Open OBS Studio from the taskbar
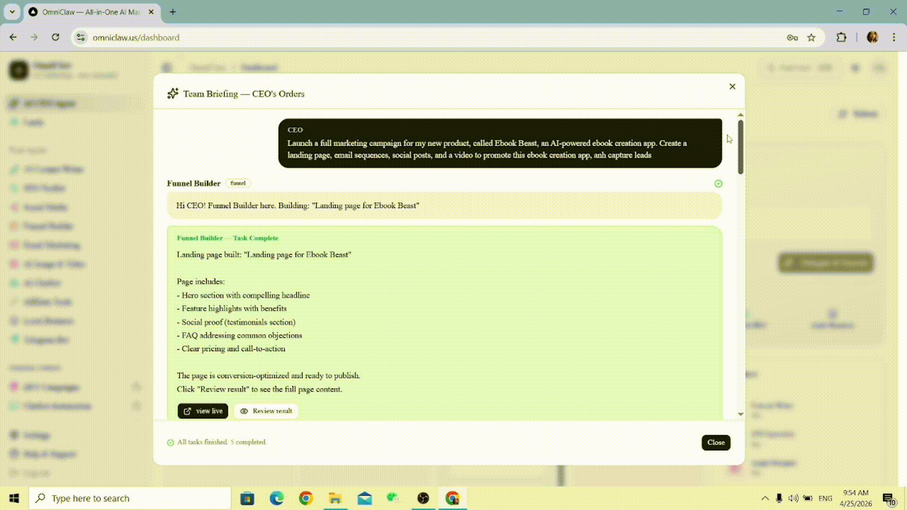Image resolution: width=907 pixels, height=510 pixels. coord(423,498)
